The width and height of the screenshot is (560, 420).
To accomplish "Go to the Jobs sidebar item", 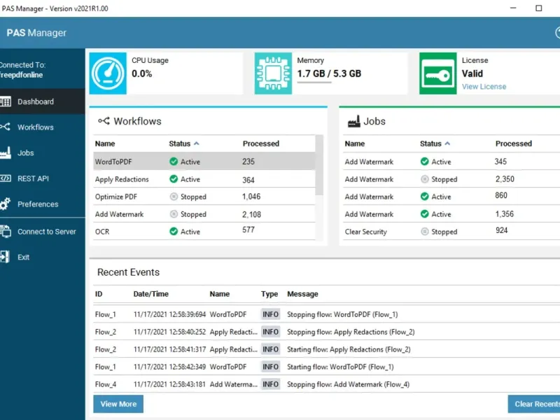I will pyautogui.click(x=26, y=153).
